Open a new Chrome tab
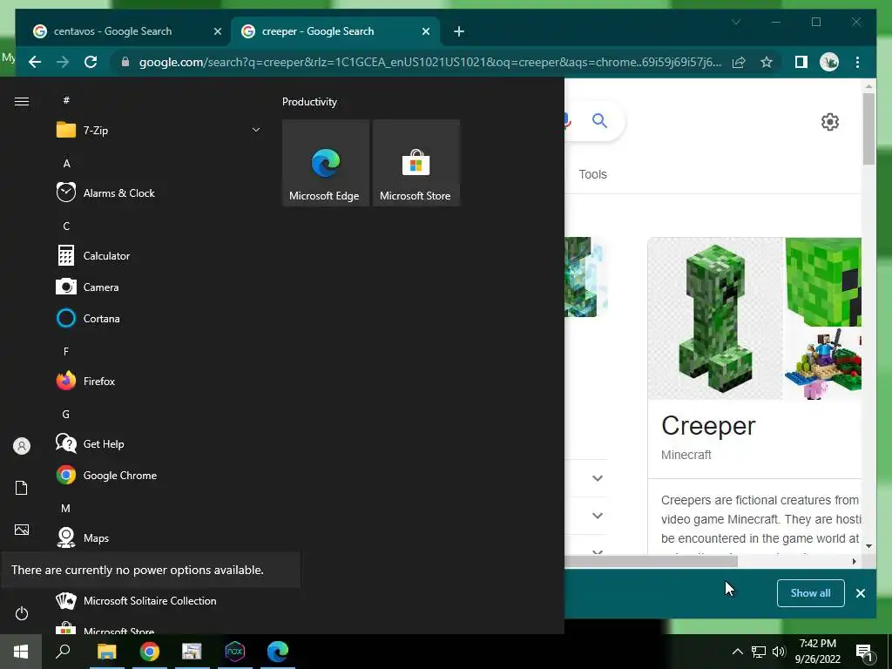892x669 pixels. pyautogui.click(x=459, y=32)
